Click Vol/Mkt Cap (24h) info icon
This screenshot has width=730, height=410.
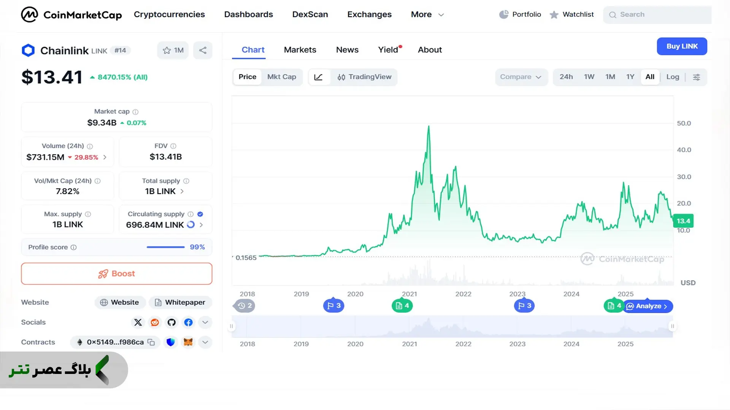(98, 181)
